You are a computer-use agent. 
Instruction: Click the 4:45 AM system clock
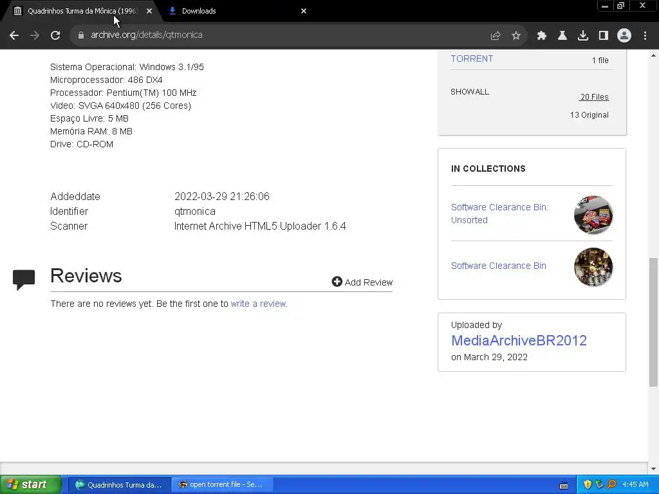635,485
